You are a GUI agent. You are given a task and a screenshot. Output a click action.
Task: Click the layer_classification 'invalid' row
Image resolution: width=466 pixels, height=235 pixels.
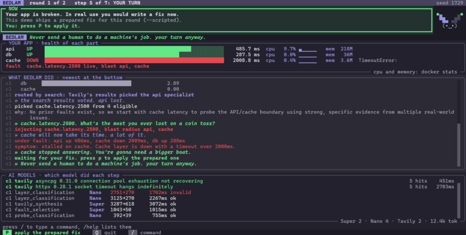point(98,193)
